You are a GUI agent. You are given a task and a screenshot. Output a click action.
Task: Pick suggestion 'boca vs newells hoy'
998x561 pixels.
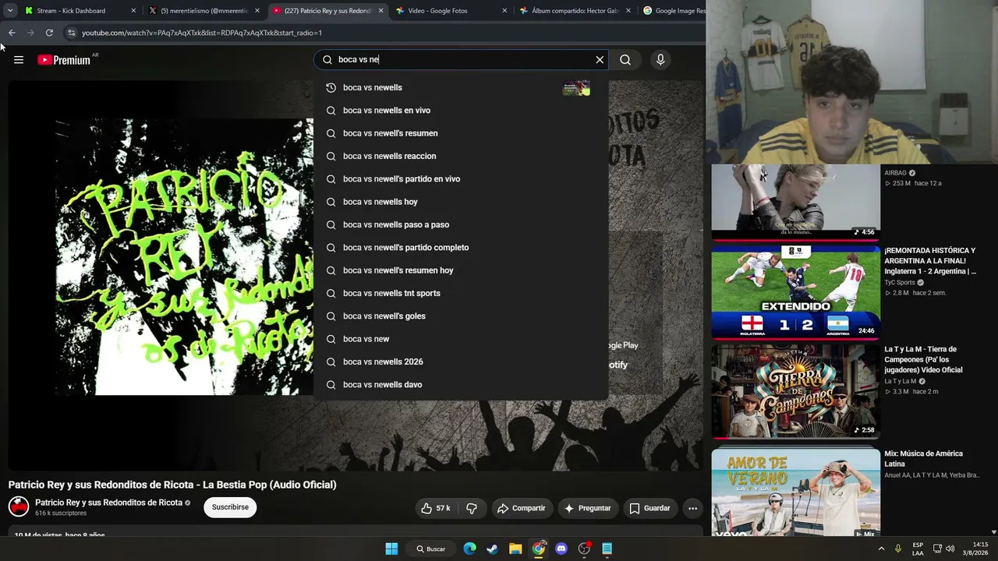(x=461, y=202)
